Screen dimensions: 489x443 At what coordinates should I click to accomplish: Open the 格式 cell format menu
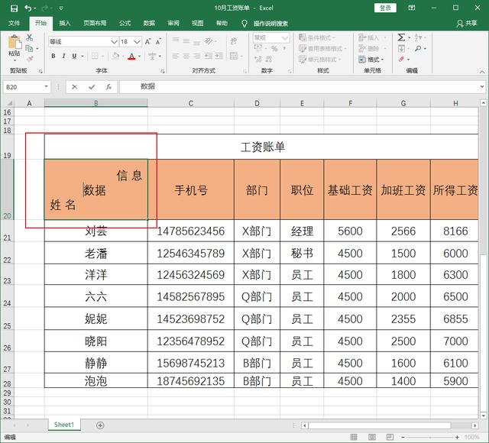click(371, 60)
